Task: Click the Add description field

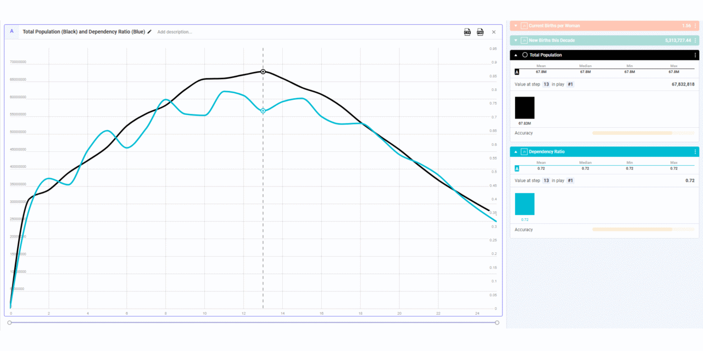Action: 175,32
